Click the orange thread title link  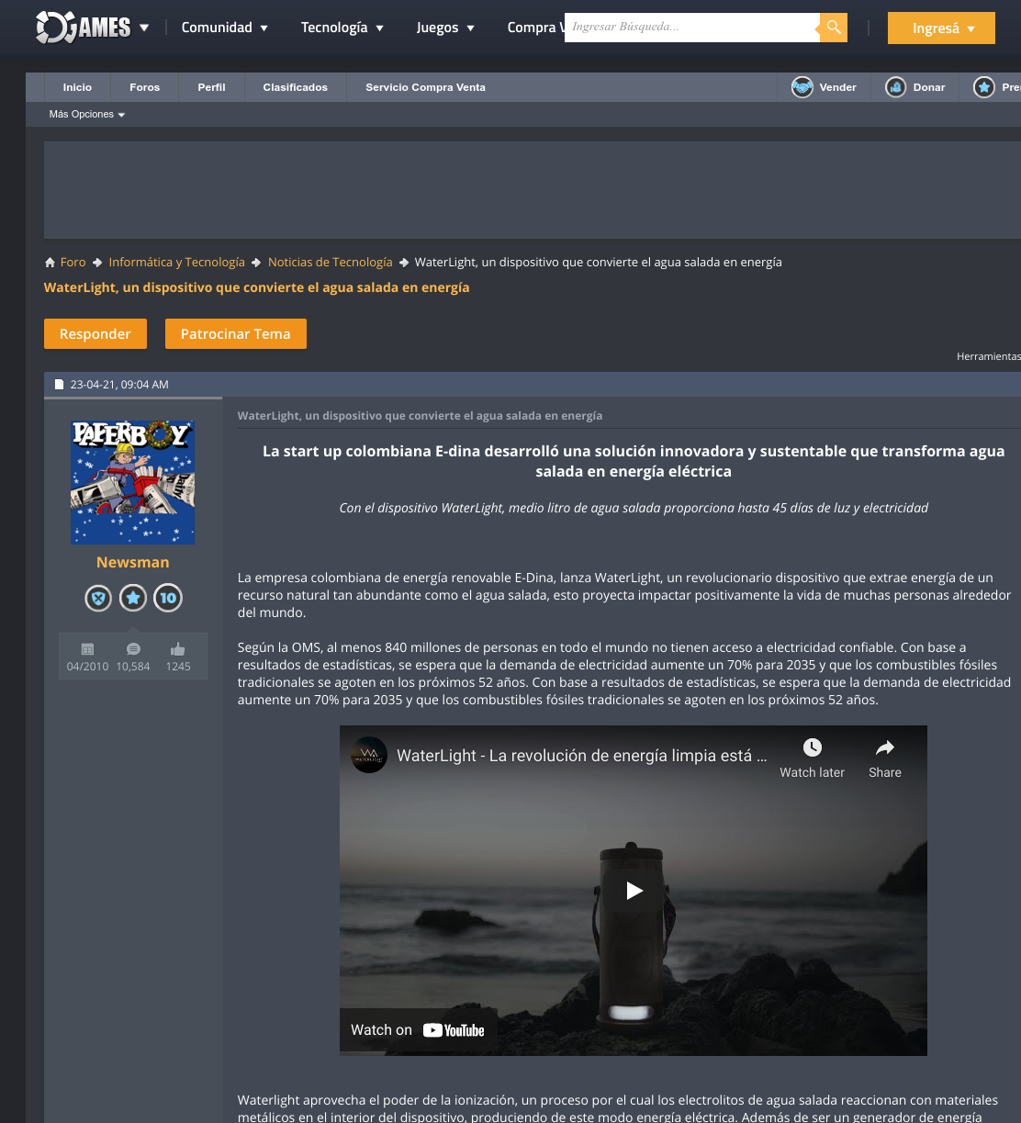pos(256,287)
